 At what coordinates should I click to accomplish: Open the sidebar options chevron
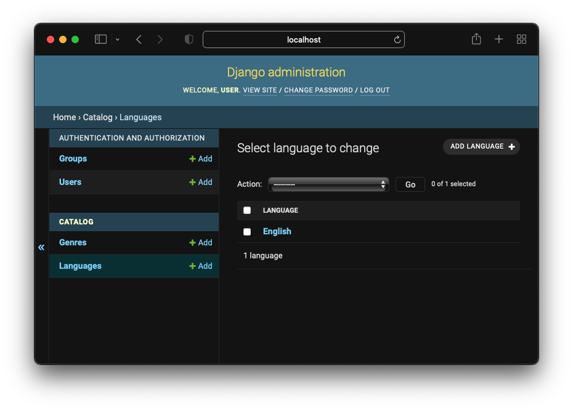pyautogui.click(x=117, y=39)
